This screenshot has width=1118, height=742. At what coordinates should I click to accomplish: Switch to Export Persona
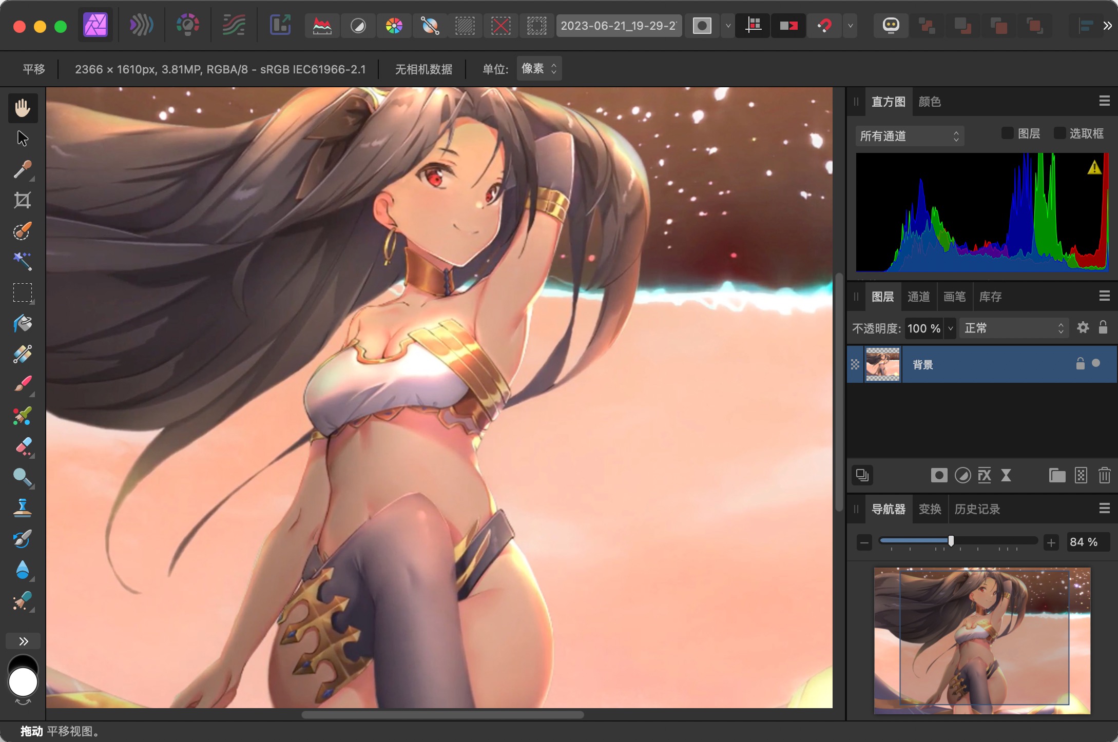click(x=280, y=25)
